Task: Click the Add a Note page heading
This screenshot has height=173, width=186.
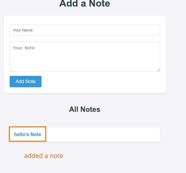Action: (x=85, y=4)
